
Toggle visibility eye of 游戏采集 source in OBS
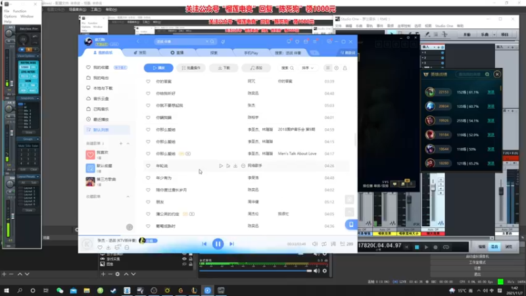[x=184, y=259]
